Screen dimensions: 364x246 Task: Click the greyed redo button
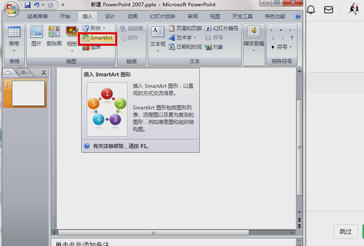coord(50,5)
